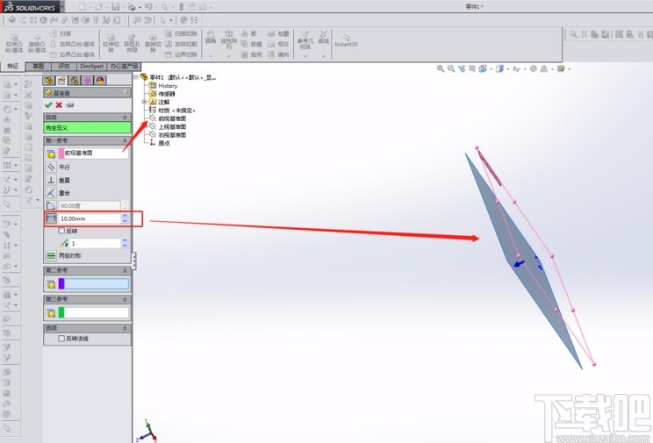Screen dimensions: 653x443
Task: Toggle the Mid Plane (两侧对称) option
Action: (x=51, y=255)
